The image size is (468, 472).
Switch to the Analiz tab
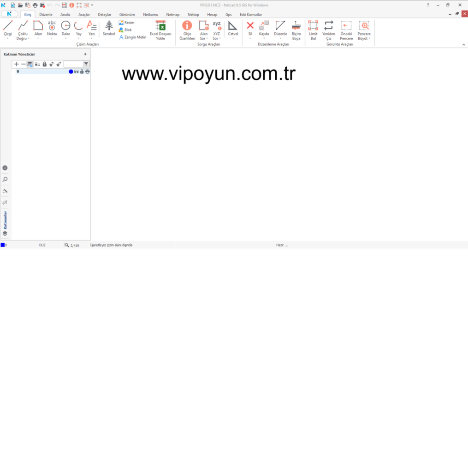coord(65,14)
